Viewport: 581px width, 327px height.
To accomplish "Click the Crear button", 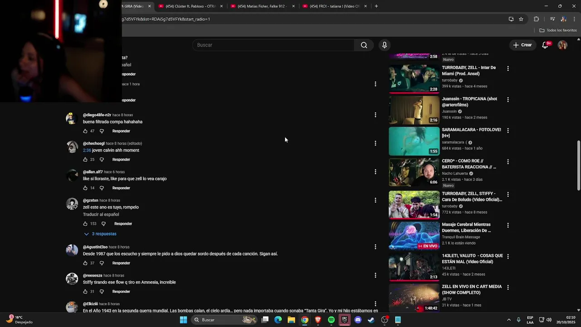I will click(x=522, y=45).
